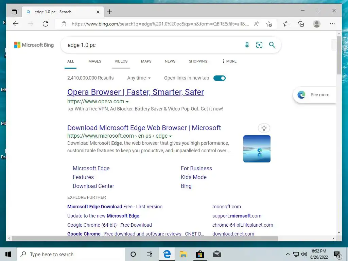348x261 pixels.
Task: Click the Edge See more button
Action: (315, 95)
